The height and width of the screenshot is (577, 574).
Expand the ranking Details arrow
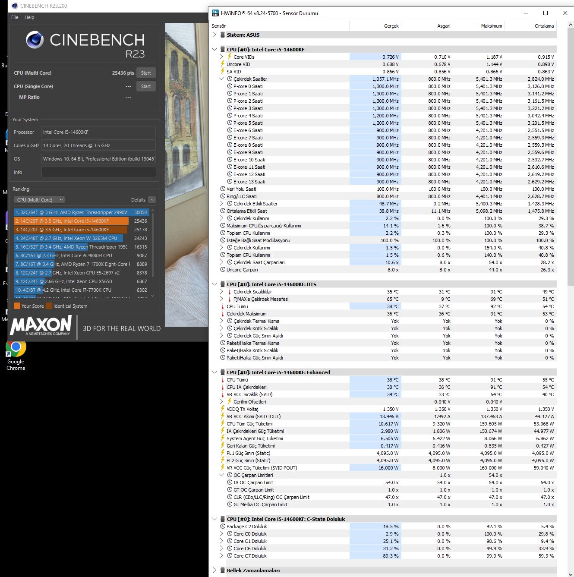(x=151, y=200)
